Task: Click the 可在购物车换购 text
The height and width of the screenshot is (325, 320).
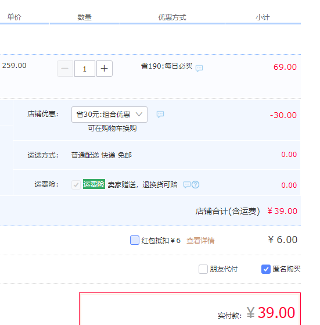Action: click(x=112, y=128)
